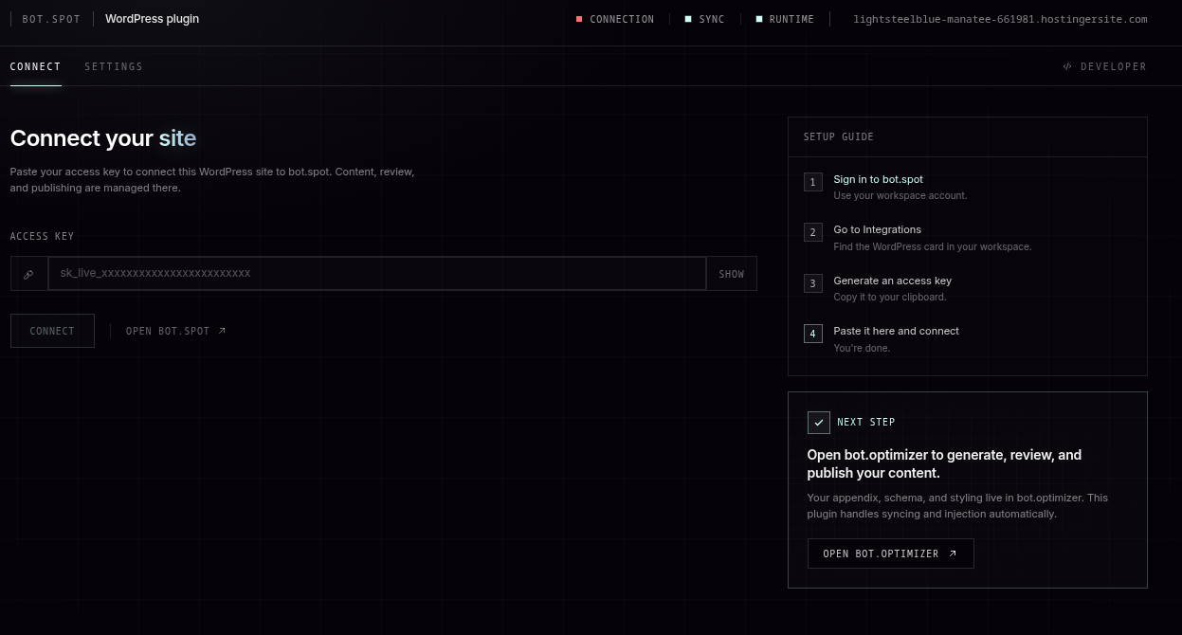Open the Developer section

pyautogui.click(x=1105, y=66)
